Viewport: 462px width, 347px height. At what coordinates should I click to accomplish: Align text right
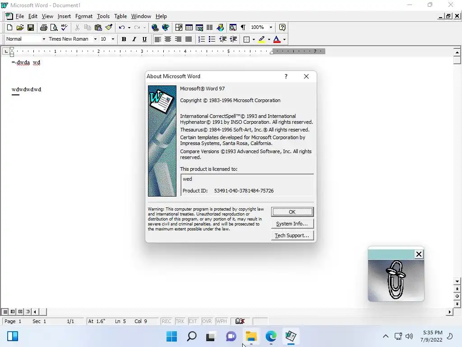[178, 39]
